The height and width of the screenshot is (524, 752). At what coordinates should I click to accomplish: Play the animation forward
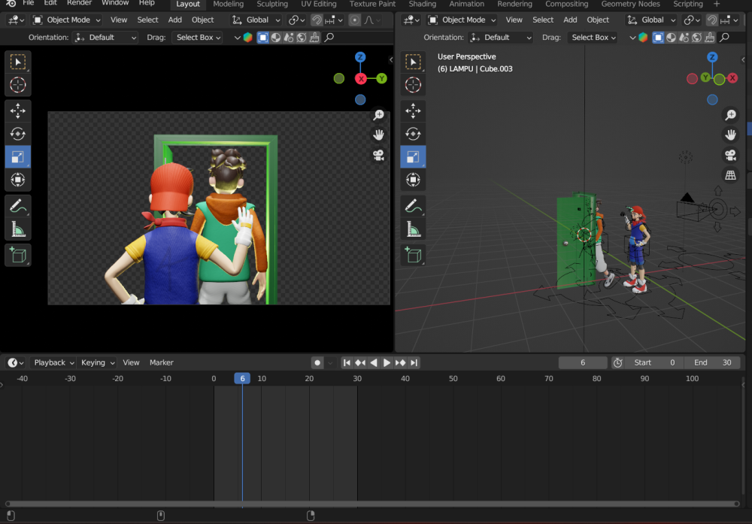pos(387,363)
